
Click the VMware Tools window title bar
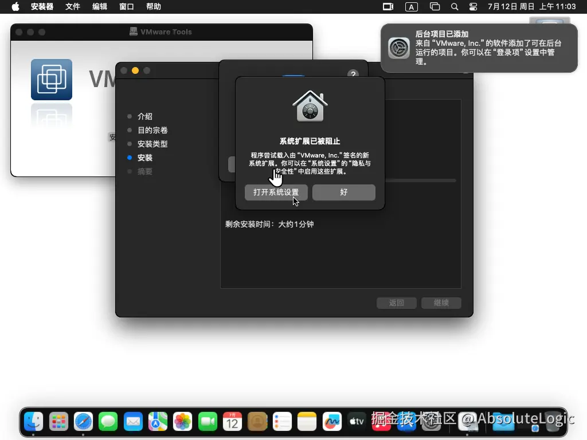161,32
